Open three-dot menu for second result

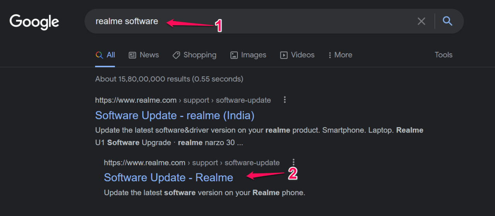point(294,162)
